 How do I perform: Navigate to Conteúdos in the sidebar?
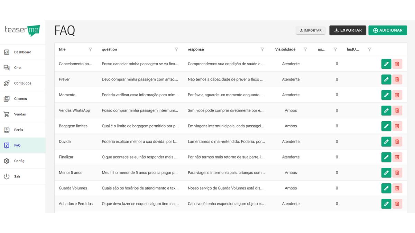22,83
